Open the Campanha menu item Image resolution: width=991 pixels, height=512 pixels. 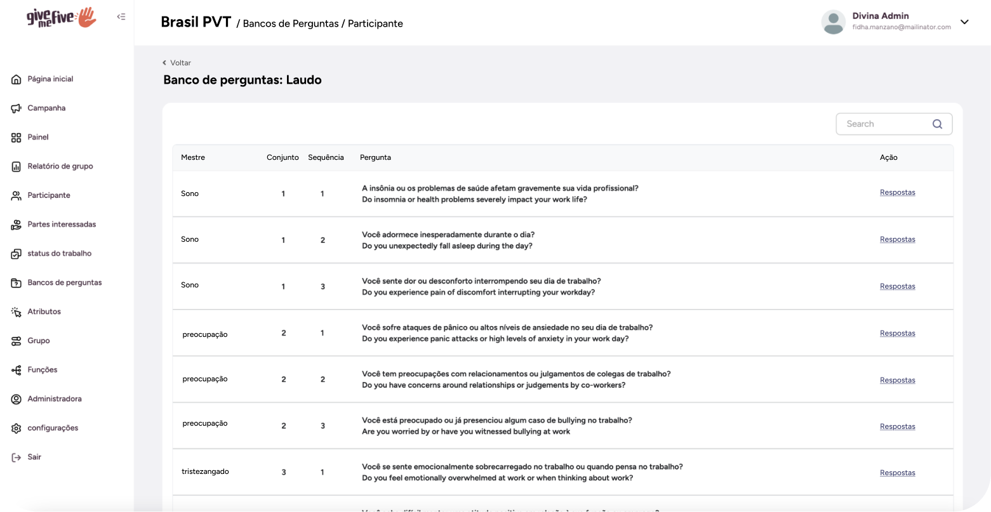46,108
